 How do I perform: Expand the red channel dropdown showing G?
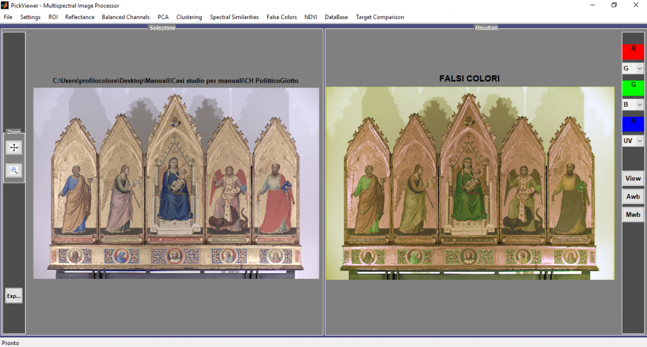coord(633,68)
